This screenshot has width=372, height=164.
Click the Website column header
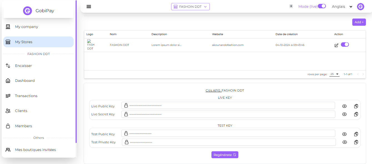[x=218, y=34]
